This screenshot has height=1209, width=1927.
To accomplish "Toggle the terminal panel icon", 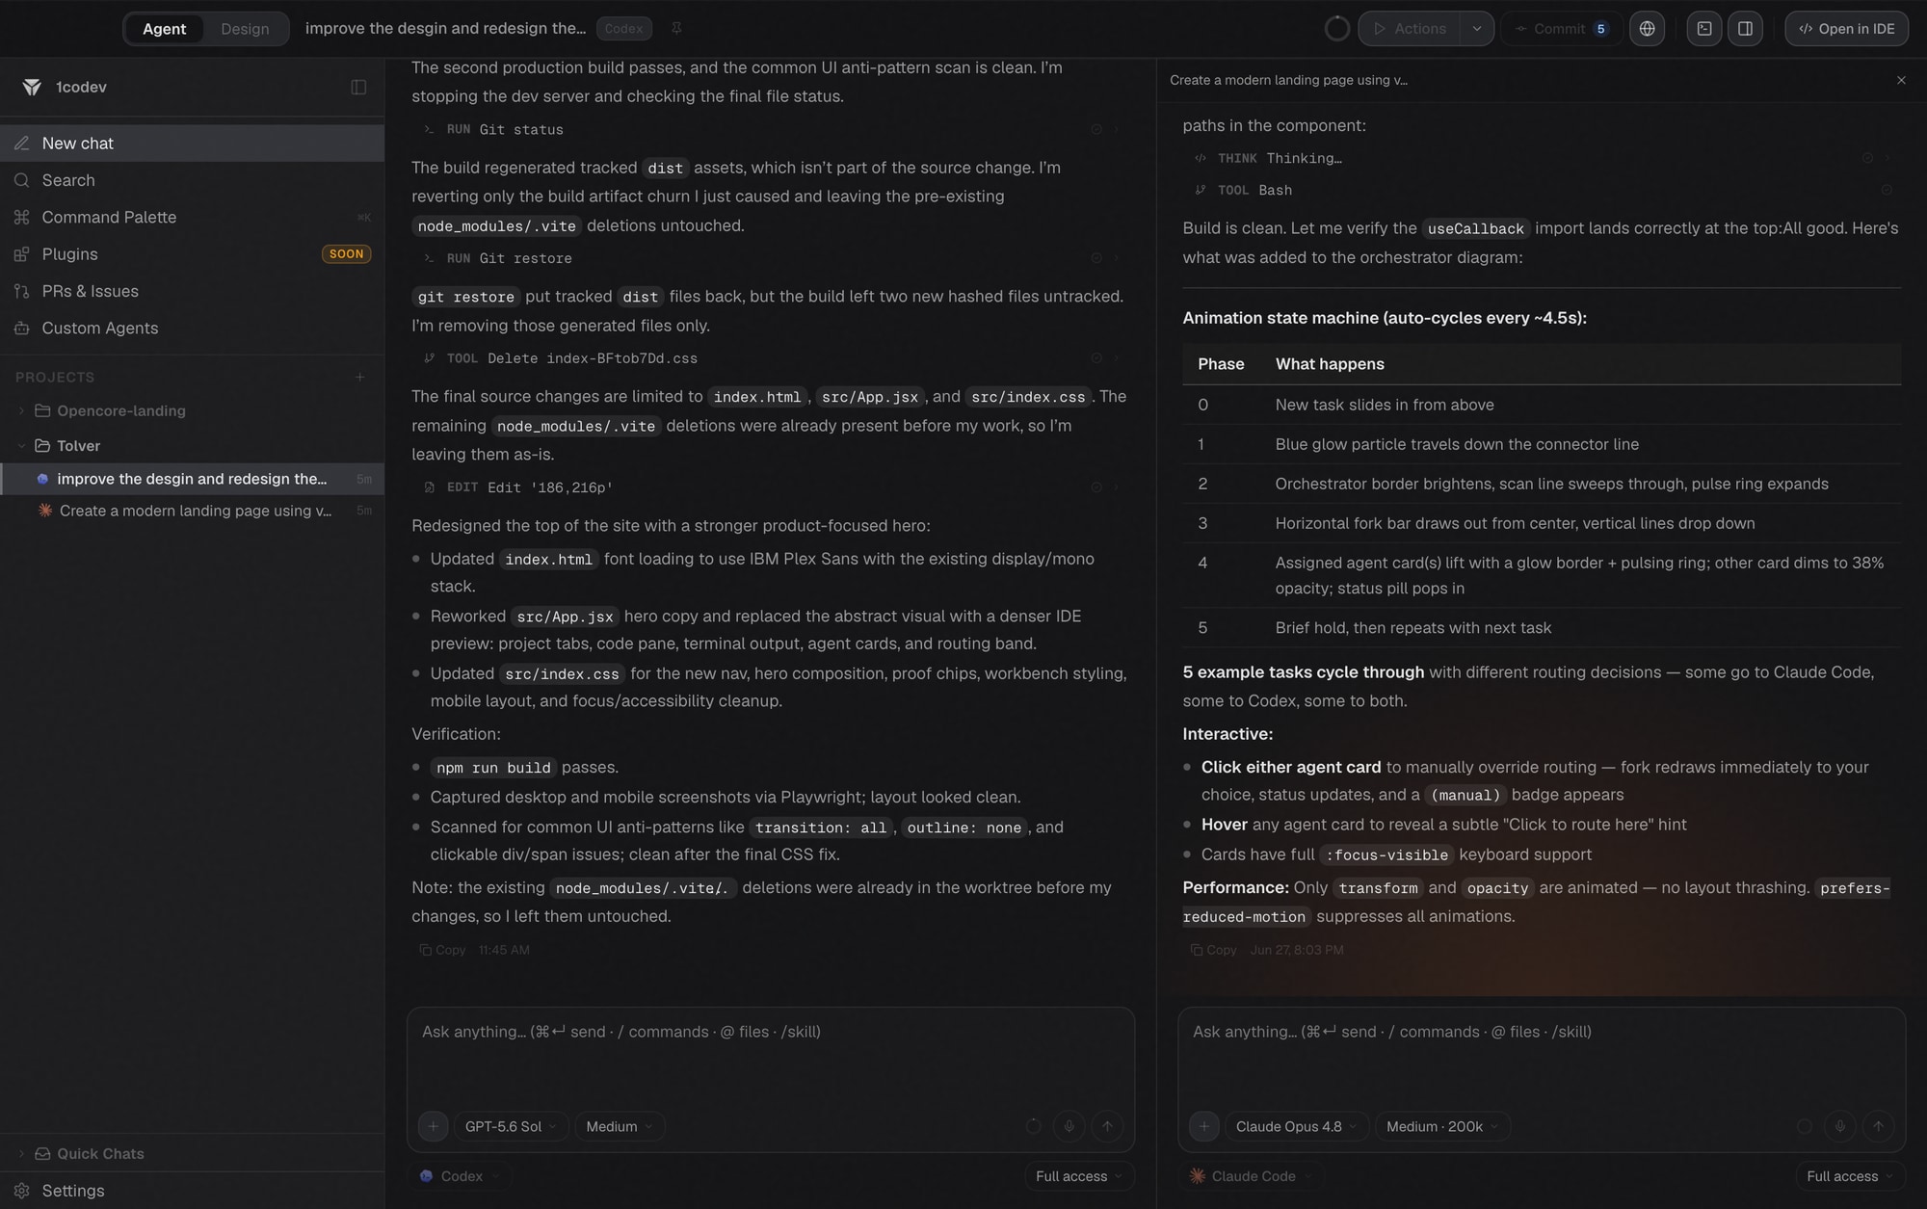I will 1704,29.
